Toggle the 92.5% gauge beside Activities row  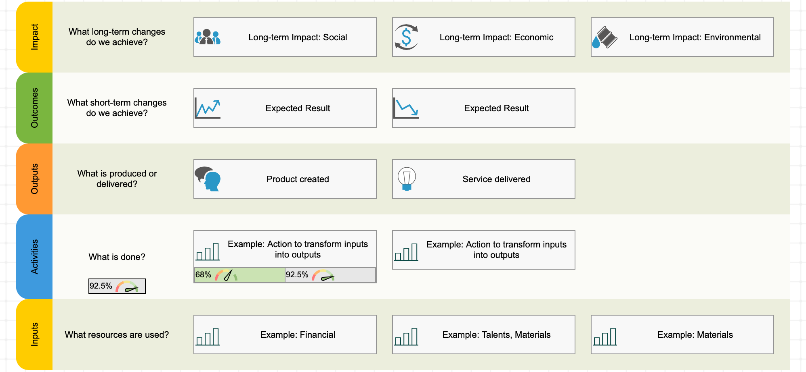click(x=117, y=286)
